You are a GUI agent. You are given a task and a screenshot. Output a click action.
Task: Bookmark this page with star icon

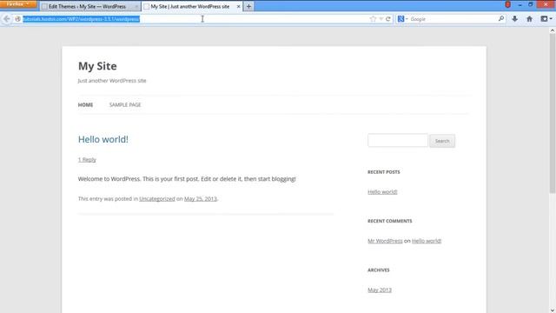(373, 19)
